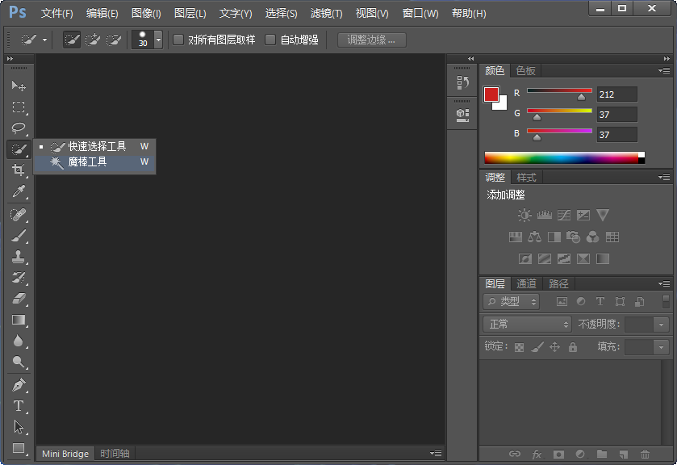Select the Gradient tool
This screenshot has height=465, width=677.
(x=19, y=320)
